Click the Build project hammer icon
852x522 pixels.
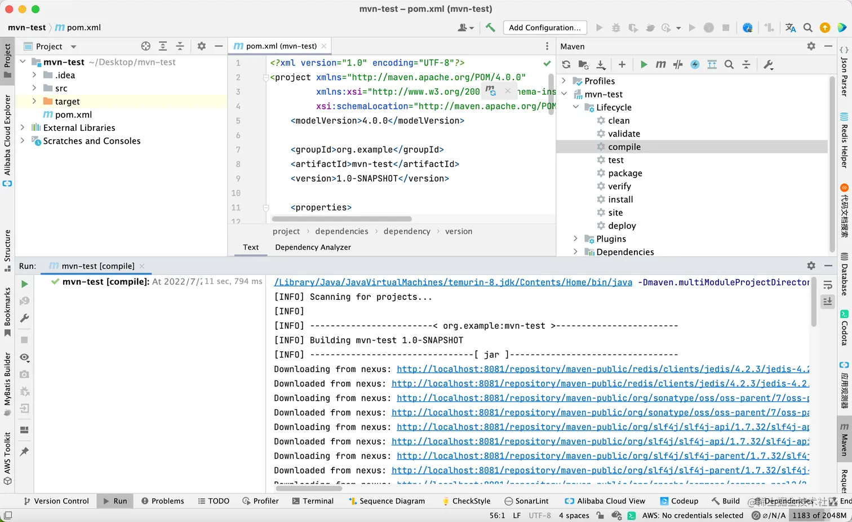490,27
